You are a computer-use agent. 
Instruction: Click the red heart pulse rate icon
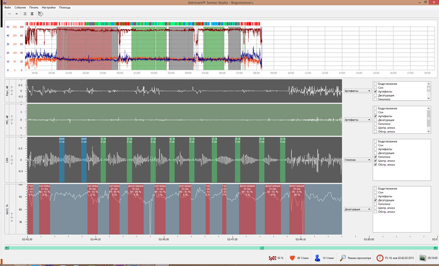(x=292, y=258)
